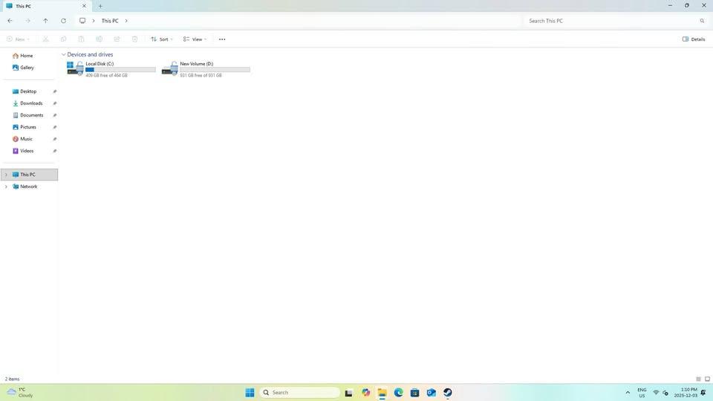The width and height of the screenshot is (713, 401).
Task: Open the weather widget showing Cloudy
Action: click(x=20, y=392)
